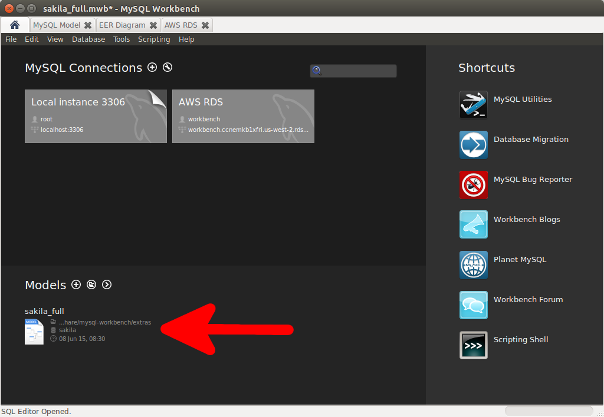Switch to the EER Diagram tab

point(122,25)
